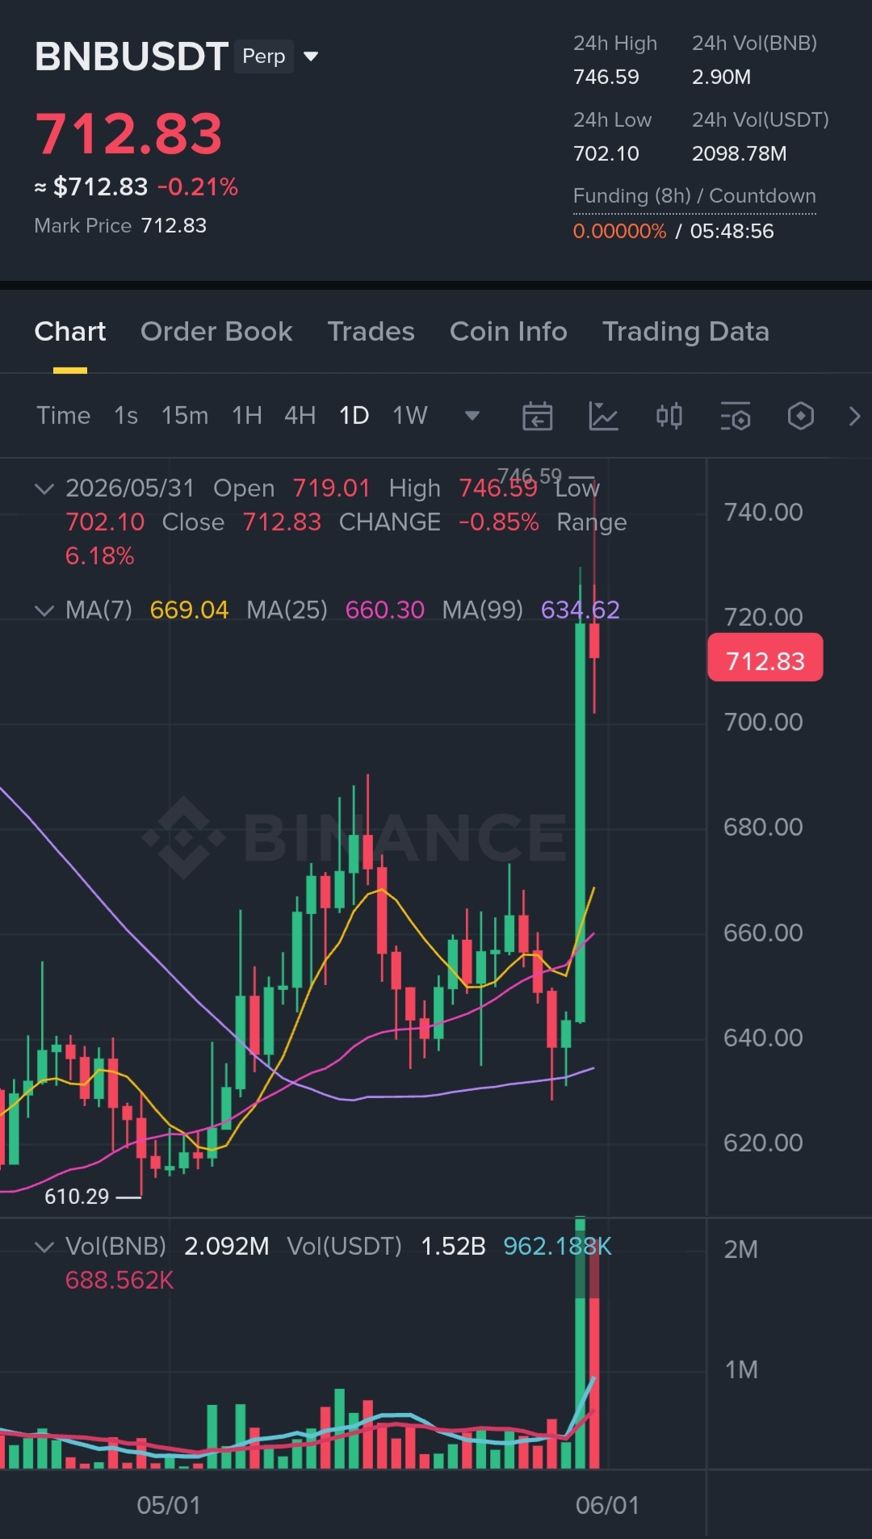The height and width of the screenshot is (1539, 872).
Task: Tap the 05/01 date axis label
Action: tap(169, 1505)
